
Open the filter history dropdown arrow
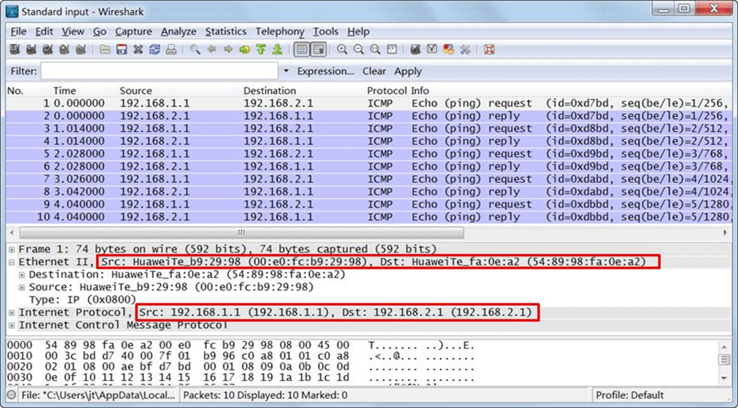point(286,71)
